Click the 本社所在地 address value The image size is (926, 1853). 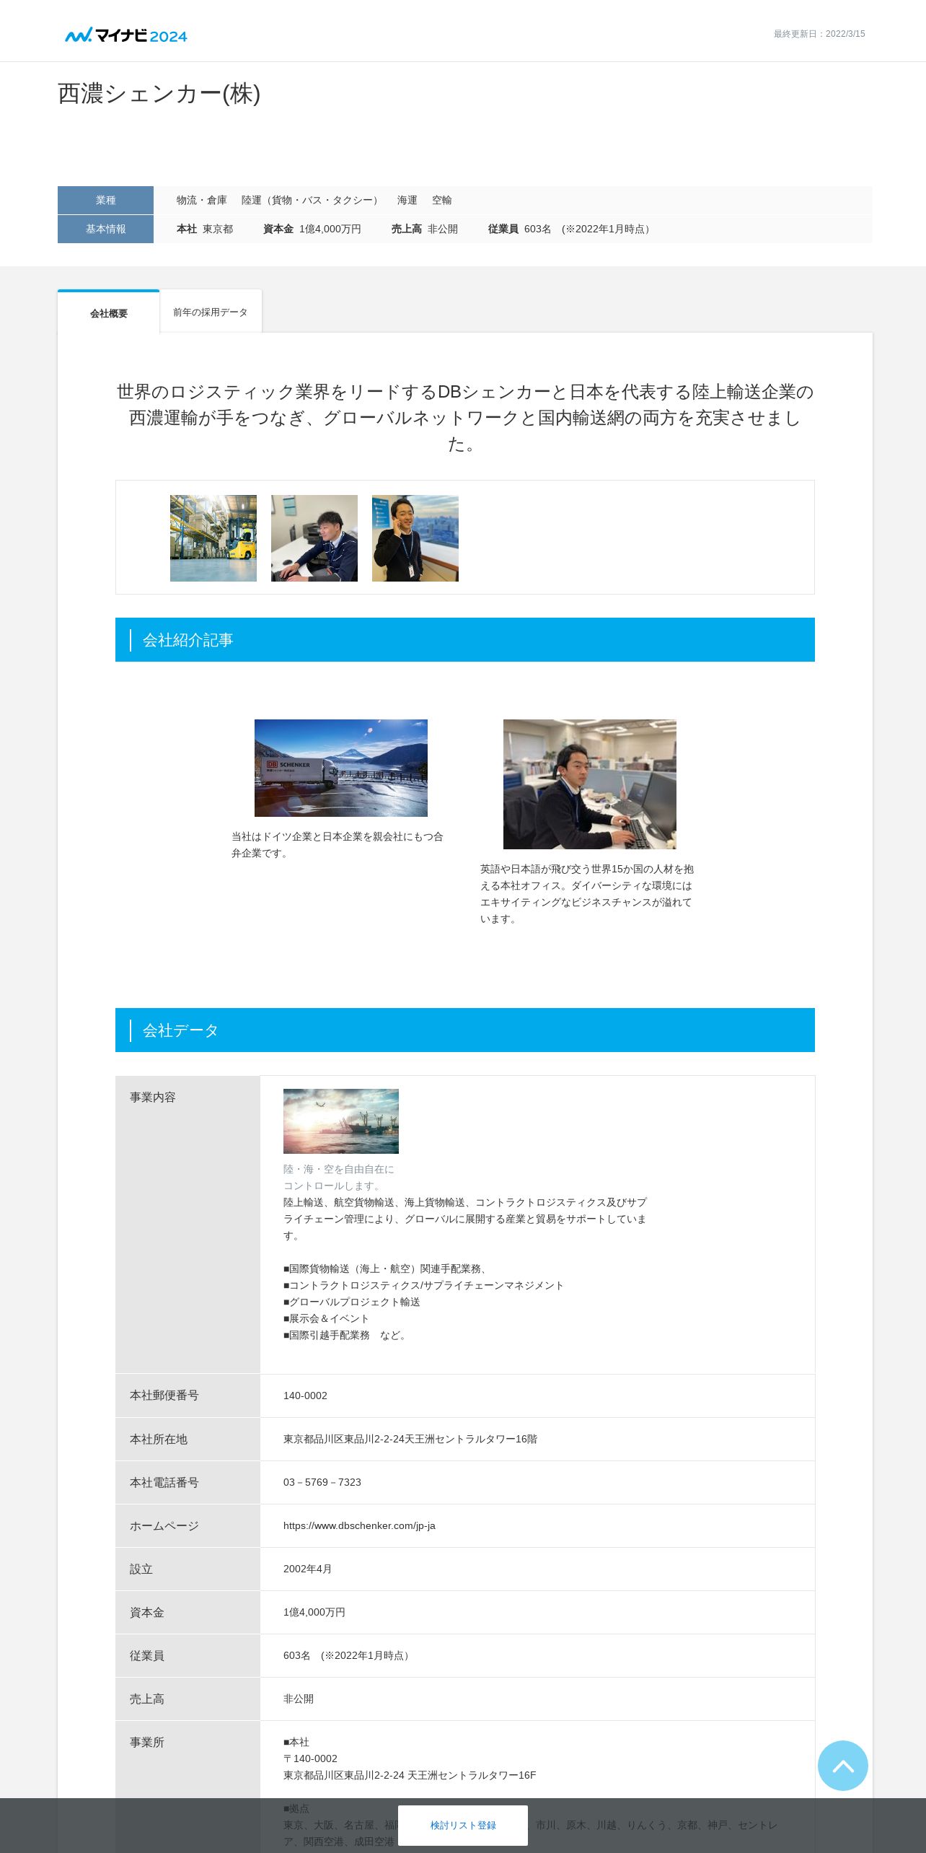pyautogui.click(x=410, y=1439)
